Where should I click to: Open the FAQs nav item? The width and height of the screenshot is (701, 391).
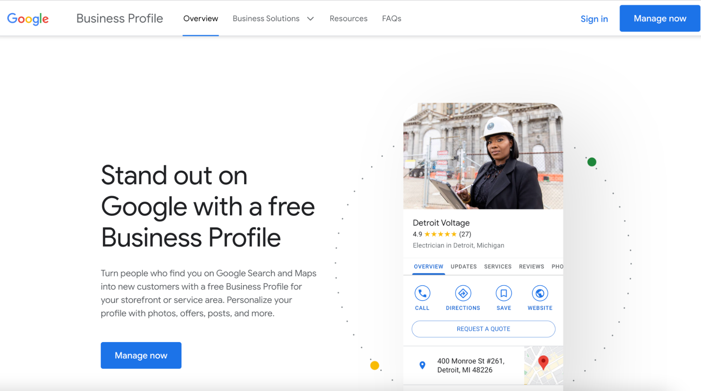coord(392,19)
